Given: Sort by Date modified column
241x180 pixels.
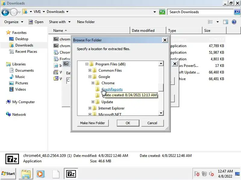Looking at the screenshot, I should pyautogui.click(x=148, y=31).
